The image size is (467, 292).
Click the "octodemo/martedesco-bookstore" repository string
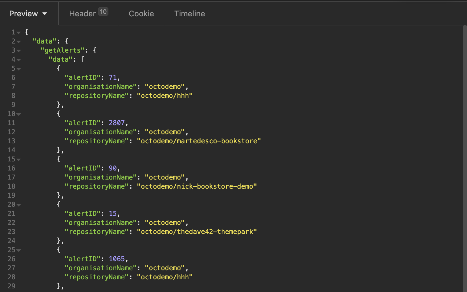199,141
